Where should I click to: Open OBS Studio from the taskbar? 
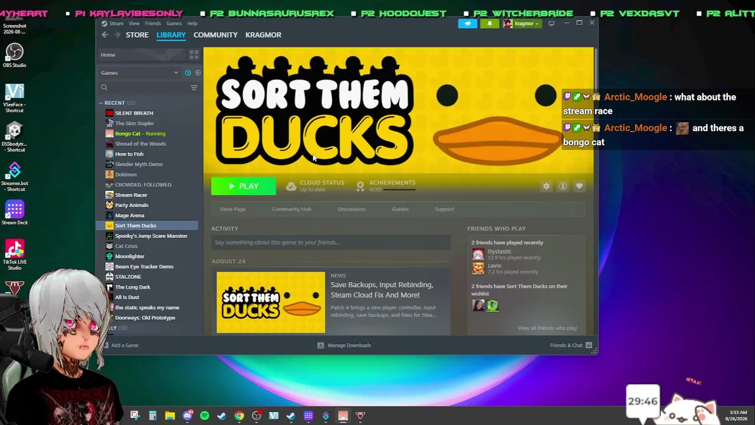click(x=256, y=416)
